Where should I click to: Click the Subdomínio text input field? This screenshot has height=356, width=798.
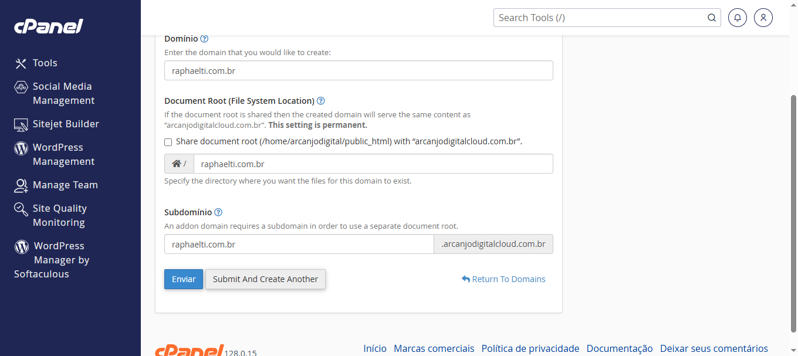299,244
